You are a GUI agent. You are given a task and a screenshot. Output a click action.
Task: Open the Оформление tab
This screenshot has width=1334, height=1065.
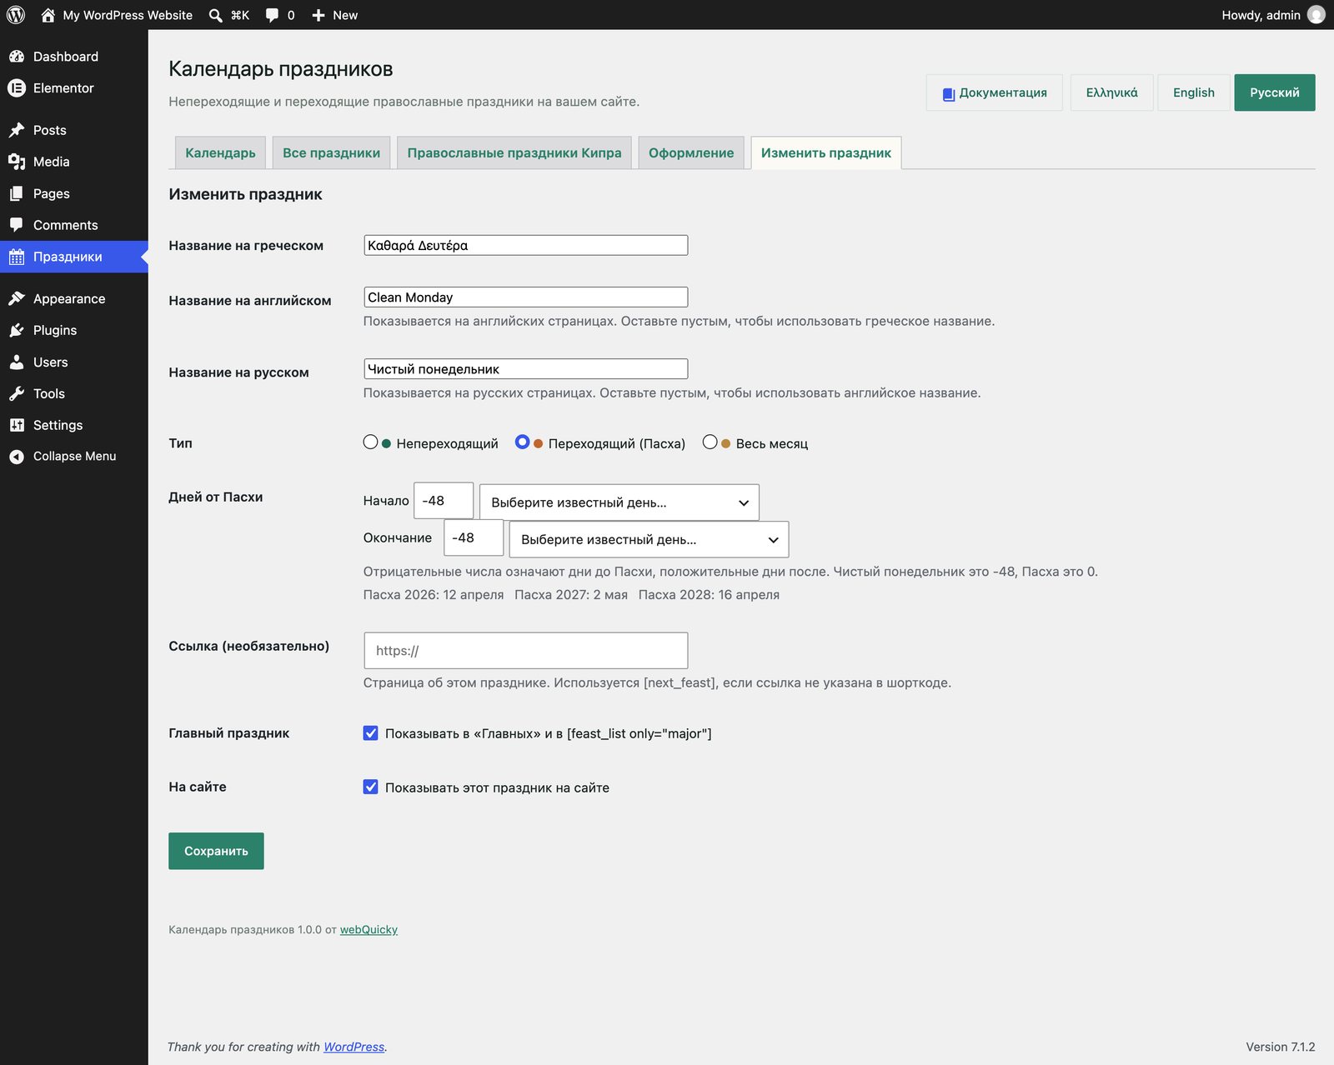[691, 152]
